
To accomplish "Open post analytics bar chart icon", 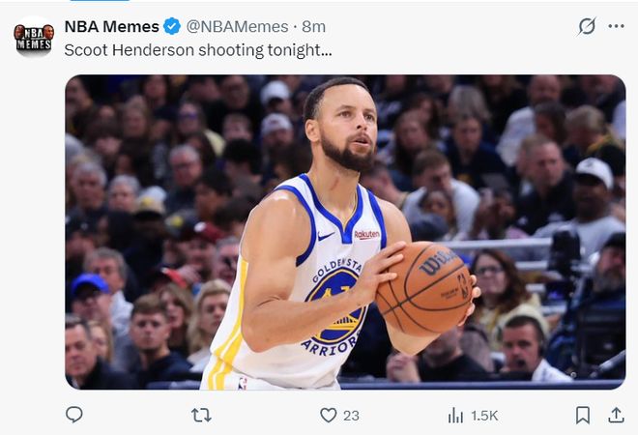I will click(x=455, y=415).
